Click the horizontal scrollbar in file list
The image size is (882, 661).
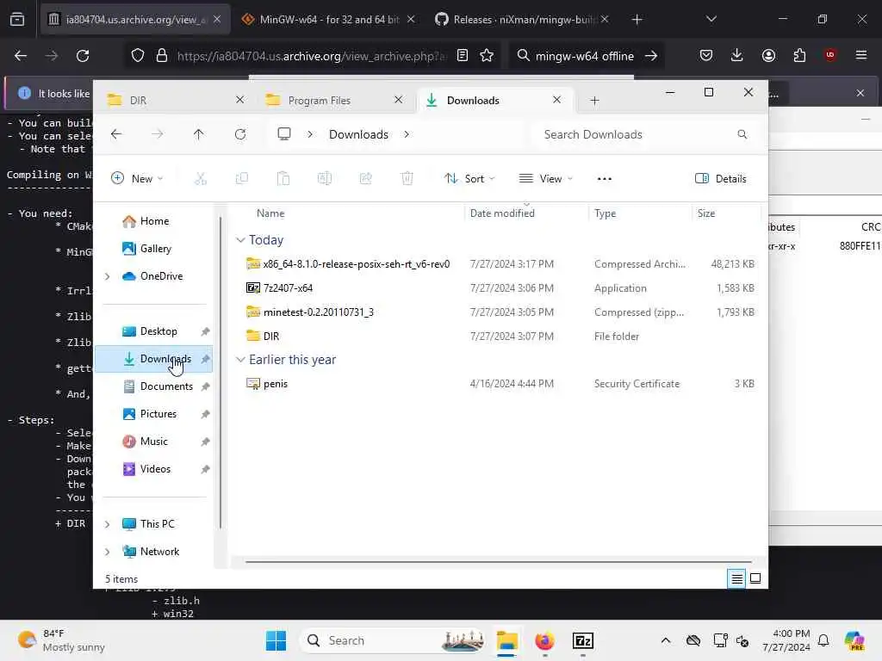pyautogui.click(x=499, y=561)
